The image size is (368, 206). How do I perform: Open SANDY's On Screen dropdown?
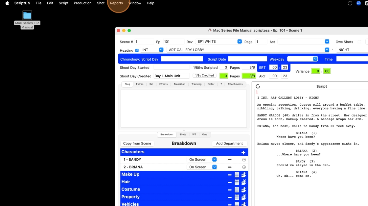[214, 160]
